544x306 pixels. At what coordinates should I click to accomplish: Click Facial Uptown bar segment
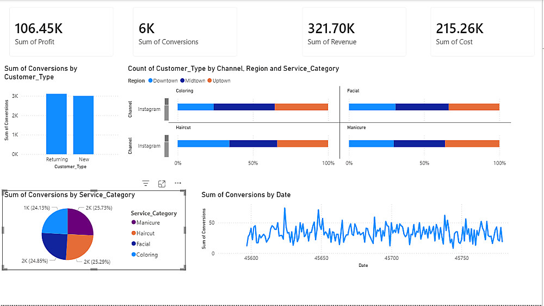pos(474,107)
